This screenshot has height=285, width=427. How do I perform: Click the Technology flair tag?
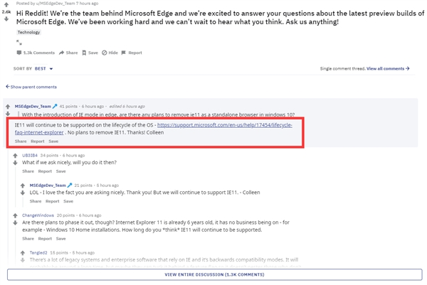click(x=29, y=32)
